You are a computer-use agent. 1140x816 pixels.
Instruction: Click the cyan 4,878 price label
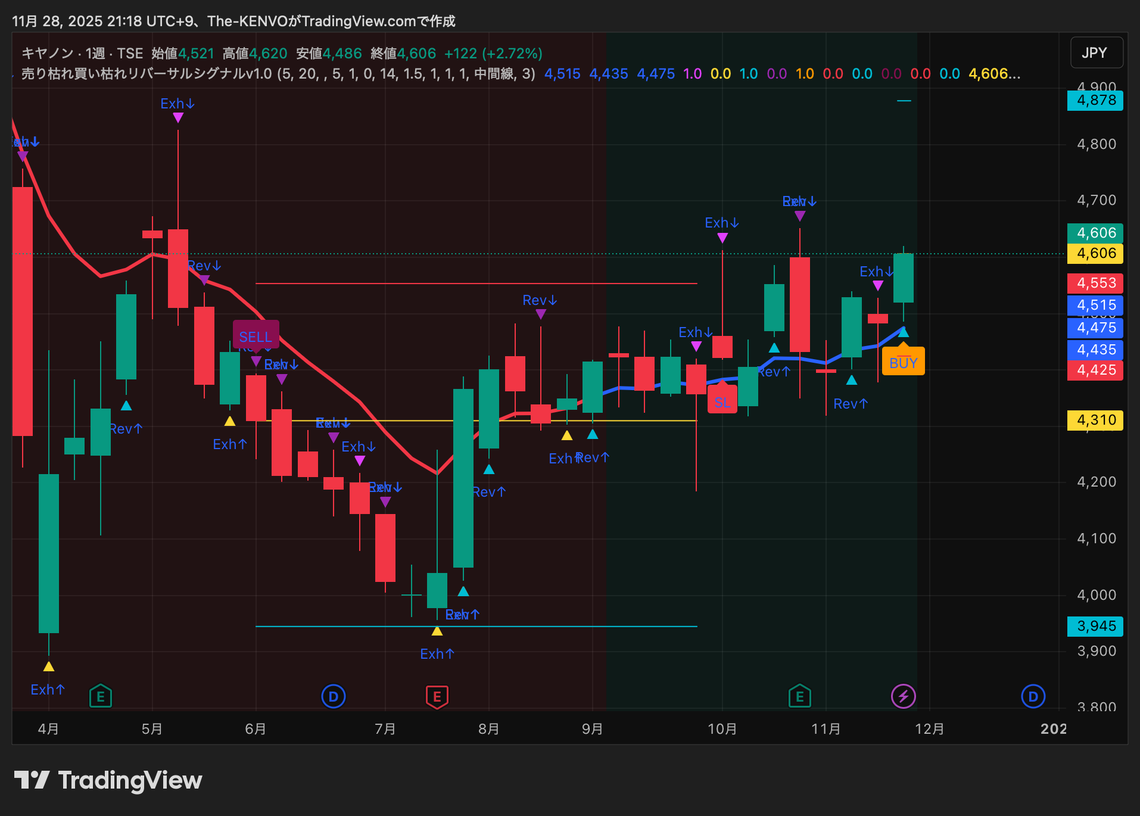(x=1096, y=100)
